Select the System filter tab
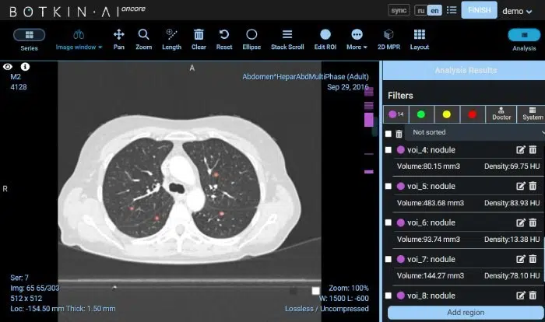 [532, 114]
